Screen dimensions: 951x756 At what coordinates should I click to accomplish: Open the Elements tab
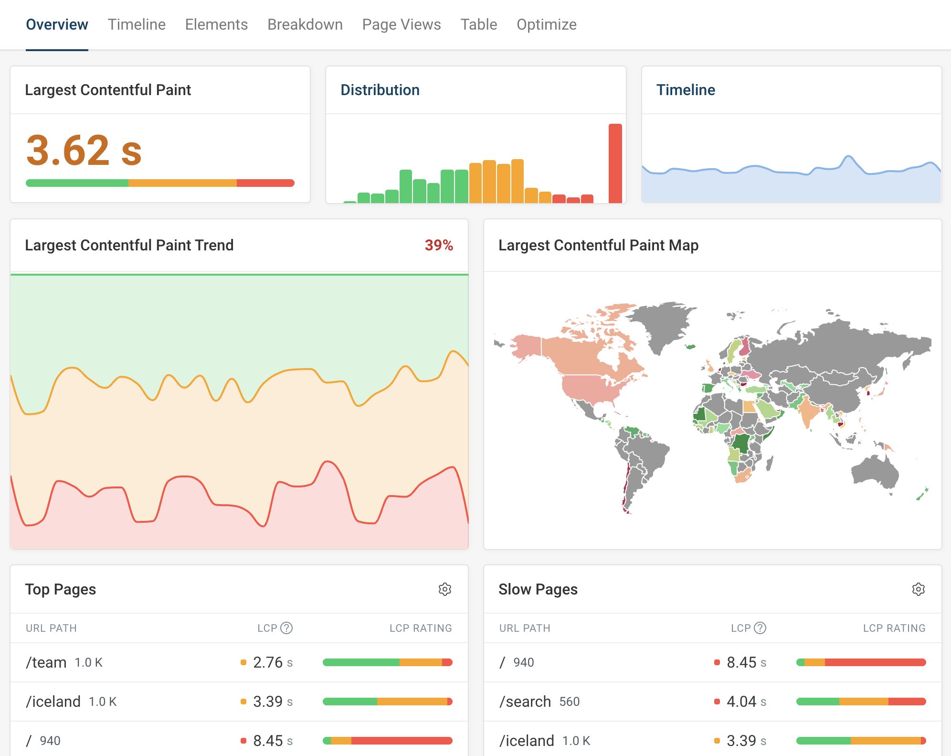pyautogui.click(x=216, y=24)
